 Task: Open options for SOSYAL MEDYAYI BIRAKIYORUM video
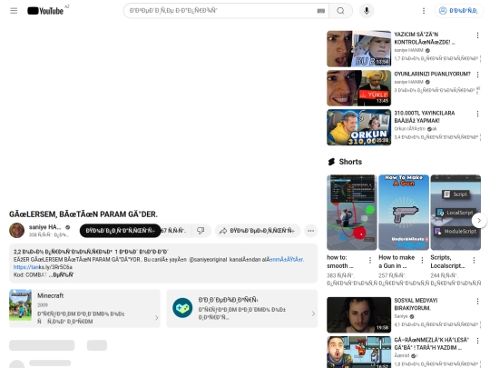coord(477,302)
